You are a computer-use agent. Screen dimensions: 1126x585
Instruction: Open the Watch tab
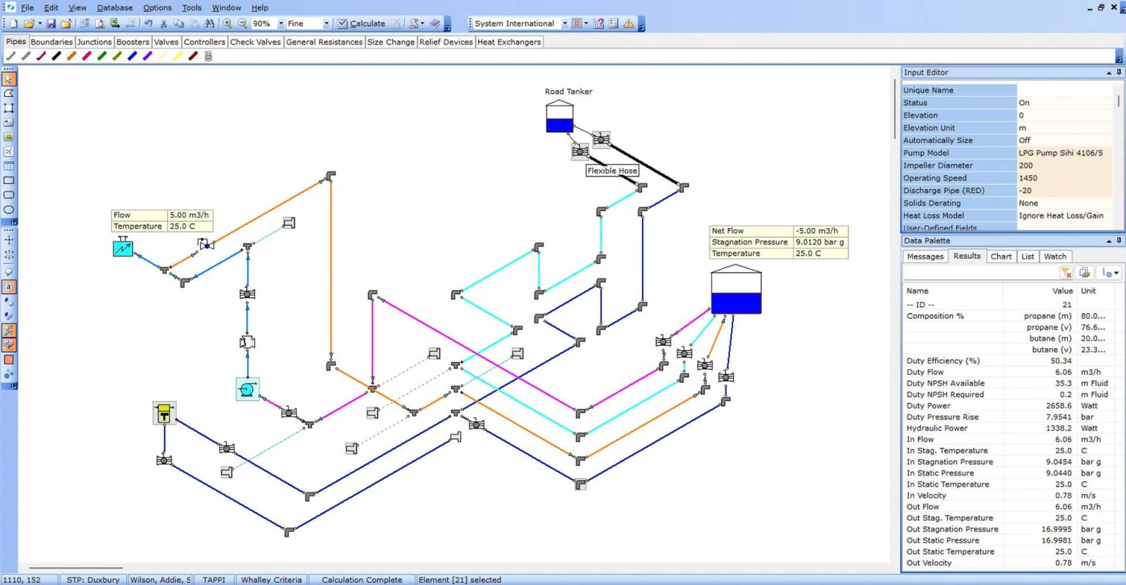coord(1055,257)
